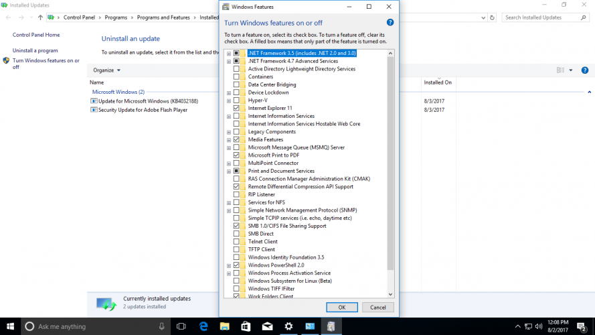Enable Active Directory Lightweight Directory Services
This screenshot has width=595, height=335.
(236, 69)
